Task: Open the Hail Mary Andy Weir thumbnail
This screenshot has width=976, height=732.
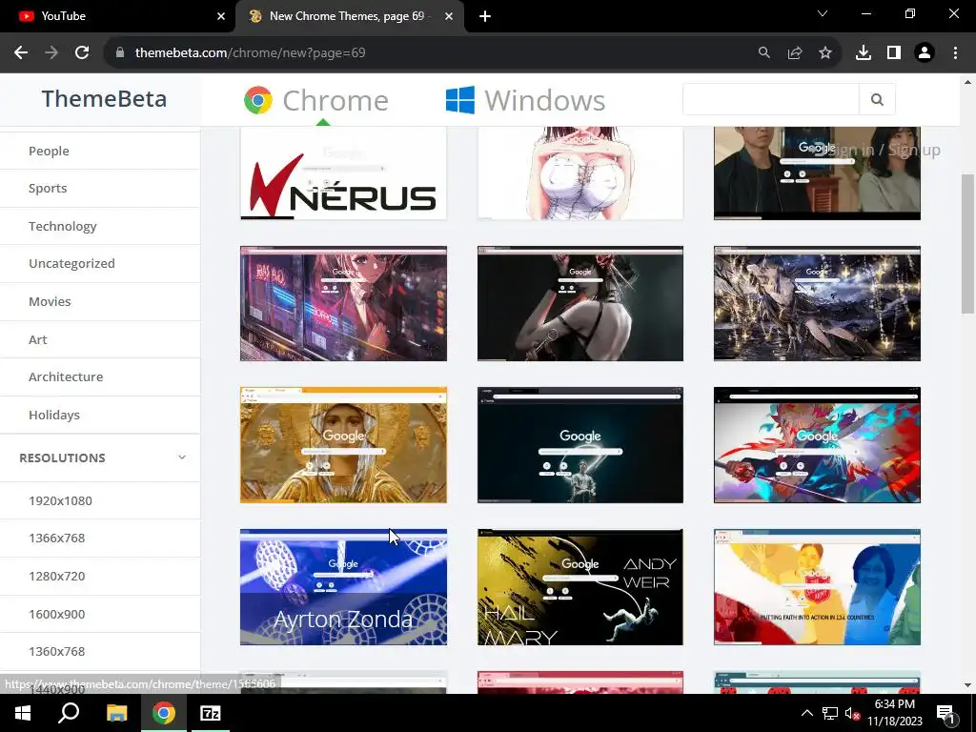Action: (x=580, y=587)
